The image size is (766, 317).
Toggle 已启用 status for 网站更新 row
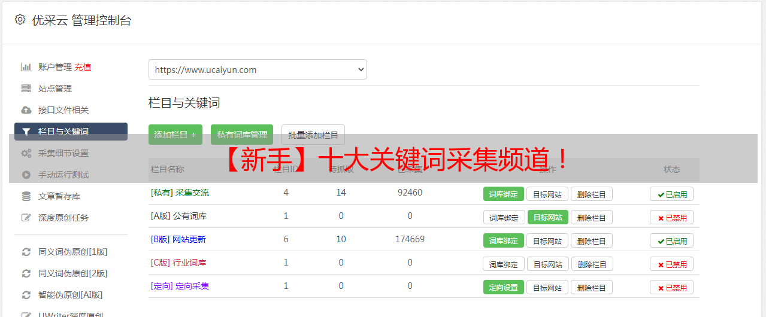click(x=671, y=240)
